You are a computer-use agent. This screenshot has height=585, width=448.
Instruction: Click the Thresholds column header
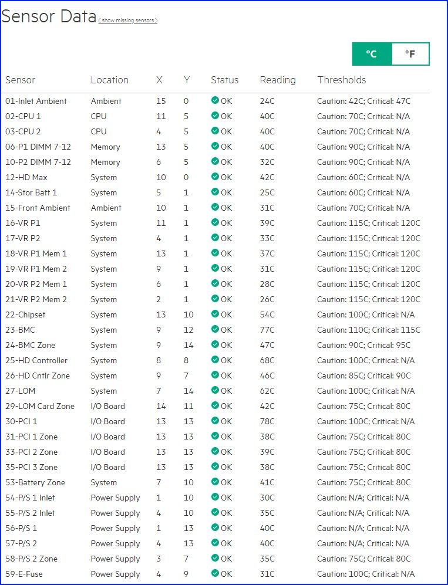pyautogui.click(x=341, y=80)
